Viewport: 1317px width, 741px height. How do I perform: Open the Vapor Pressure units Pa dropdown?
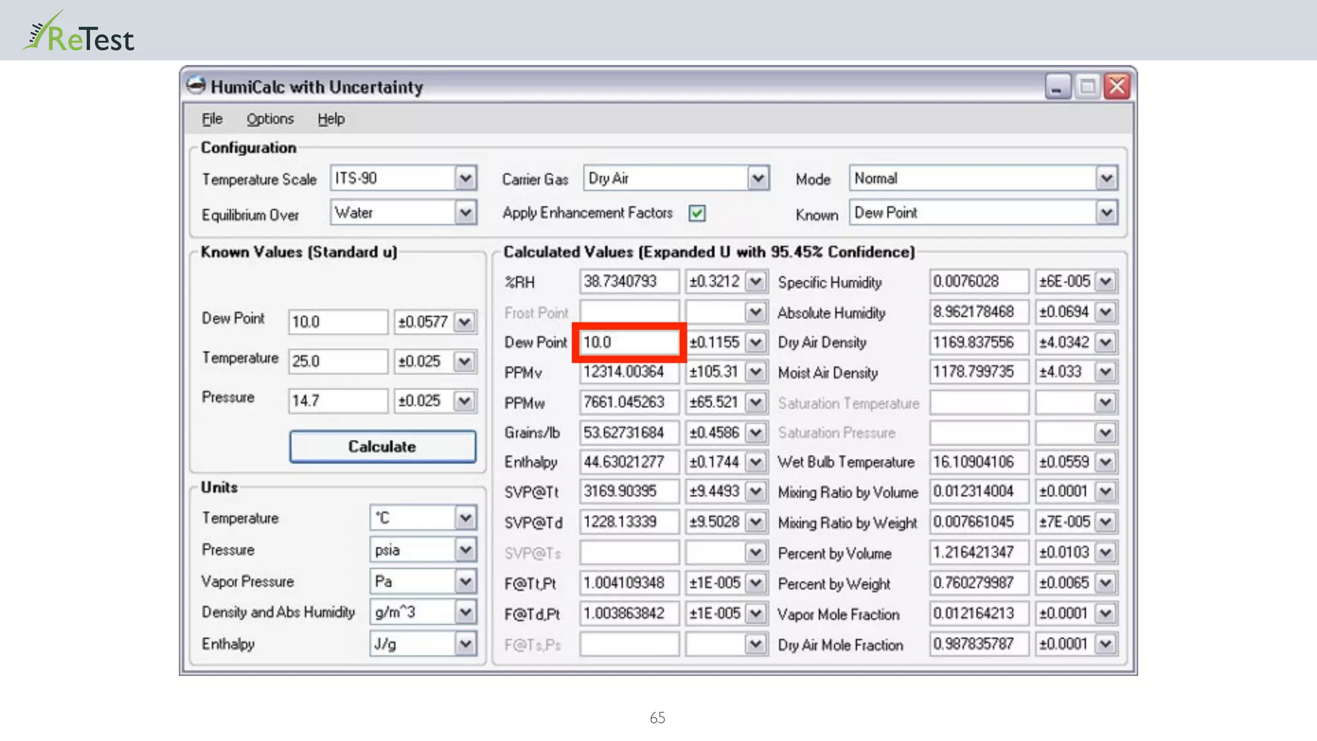[x=465, y=581]
